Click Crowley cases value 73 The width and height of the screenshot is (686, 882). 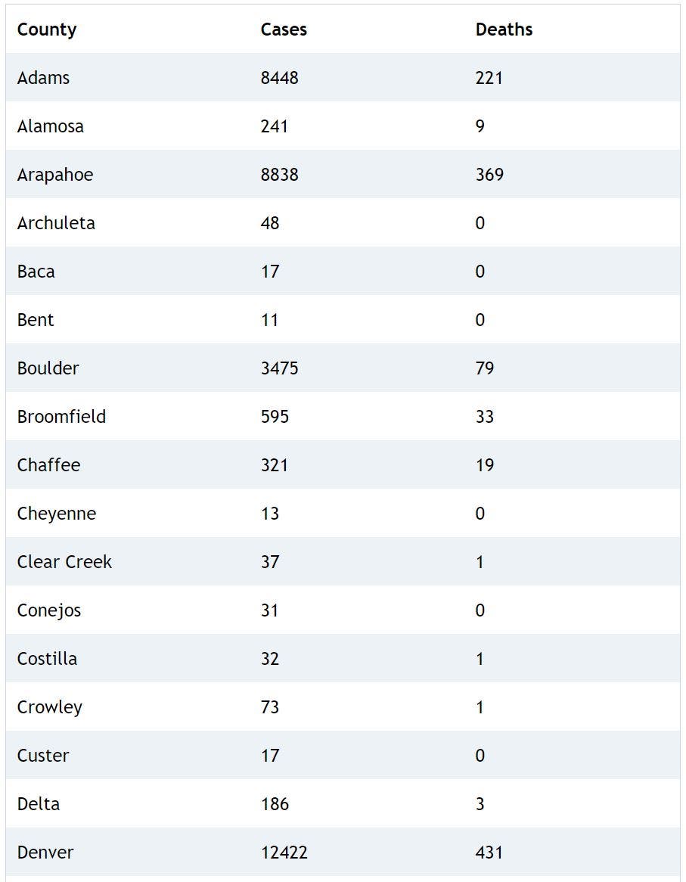coord(270,707)
